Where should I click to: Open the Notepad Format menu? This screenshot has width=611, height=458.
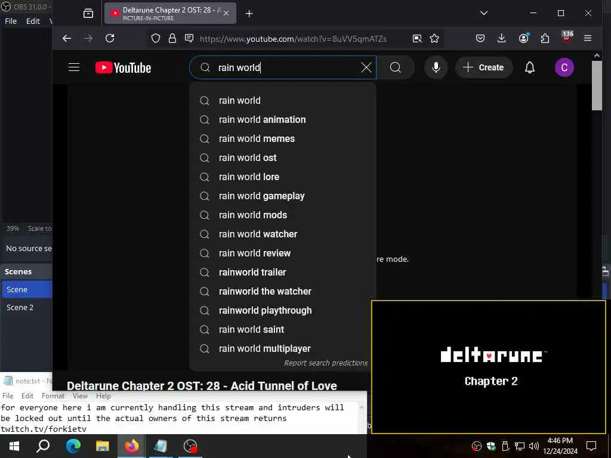click(x=53, y=396)
